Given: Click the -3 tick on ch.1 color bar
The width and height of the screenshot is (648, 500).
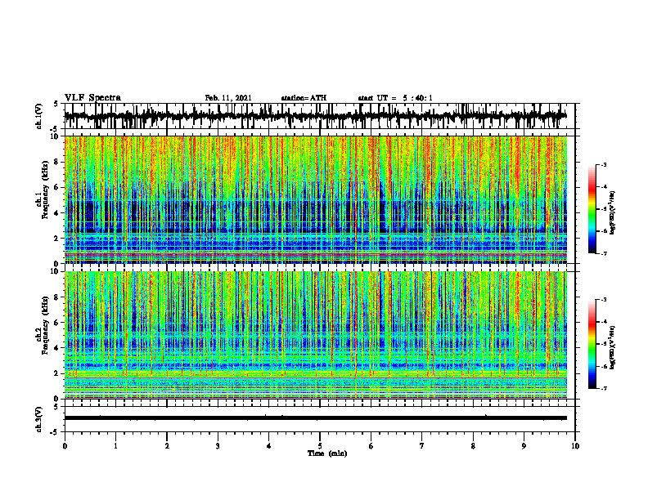Looking at the screenshot, I should pyautogui.click(x=604, y=164).
